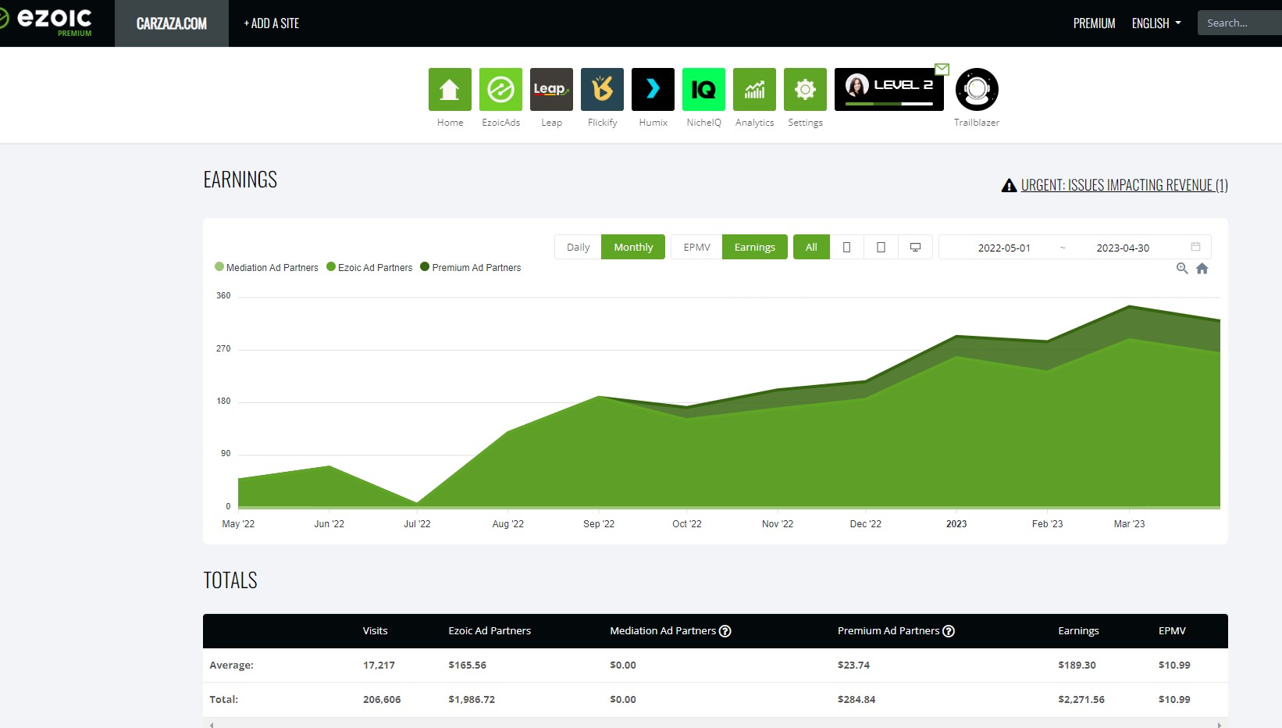
Task: Click the envelope notification icon
Action: pos(942,69)
